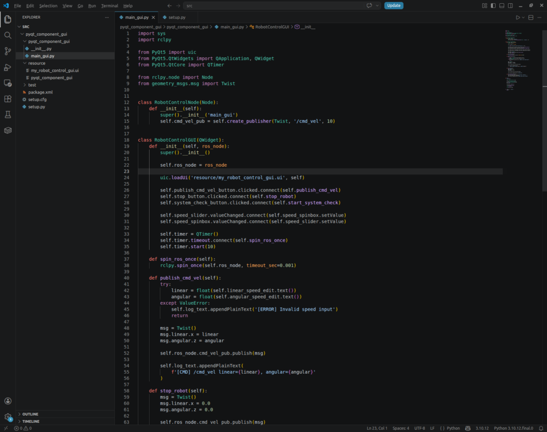
Task: Click the Update button
Action: coord(394,5)
